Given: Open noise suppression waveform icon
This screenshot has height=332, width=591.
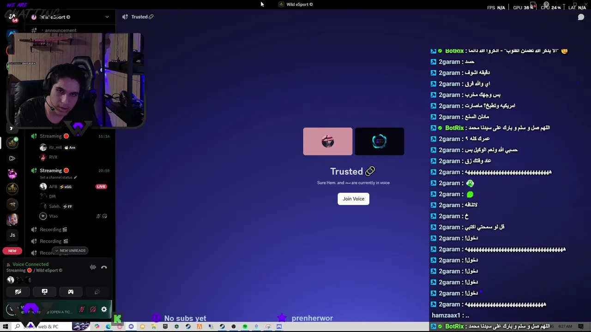Looking at the screenshot, I should click(93, 267).
